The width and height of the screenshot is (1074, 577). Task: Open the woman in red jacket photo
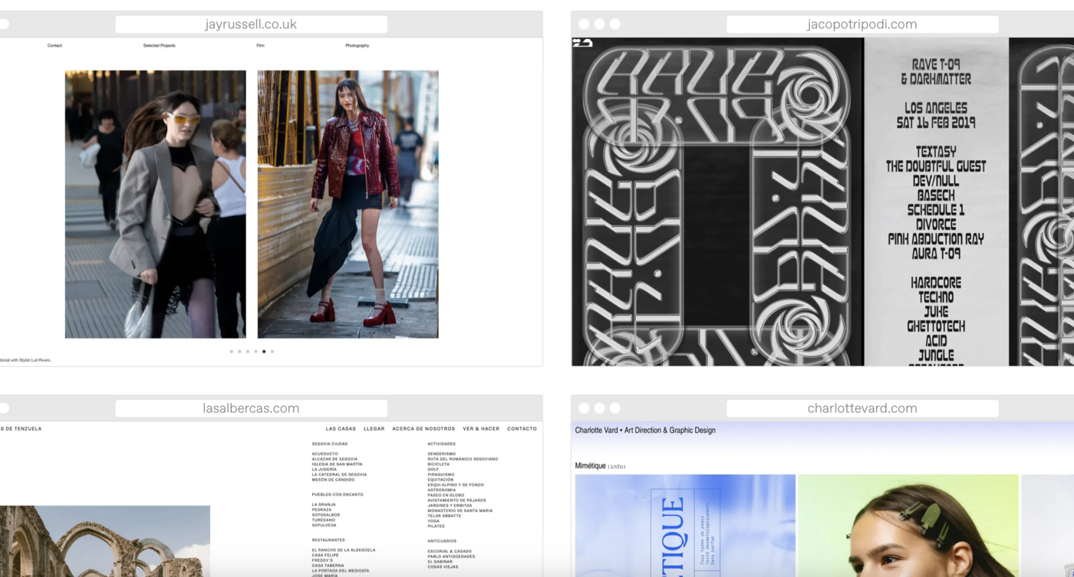click(348, 204)
